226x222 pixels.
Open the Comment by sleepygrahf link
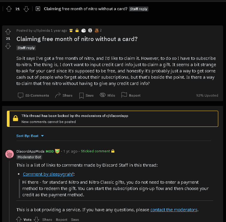point(48,174)
